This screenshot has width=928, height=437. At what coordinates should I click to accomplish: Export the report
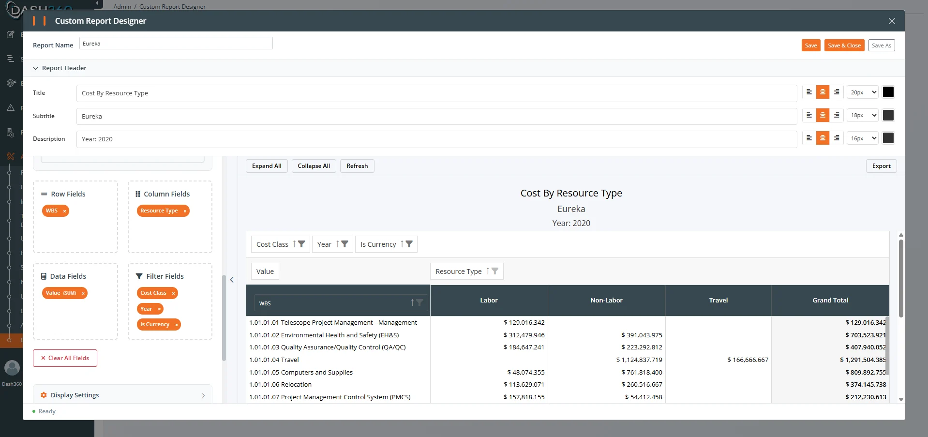pyautogui.click(x=881, y=166)
